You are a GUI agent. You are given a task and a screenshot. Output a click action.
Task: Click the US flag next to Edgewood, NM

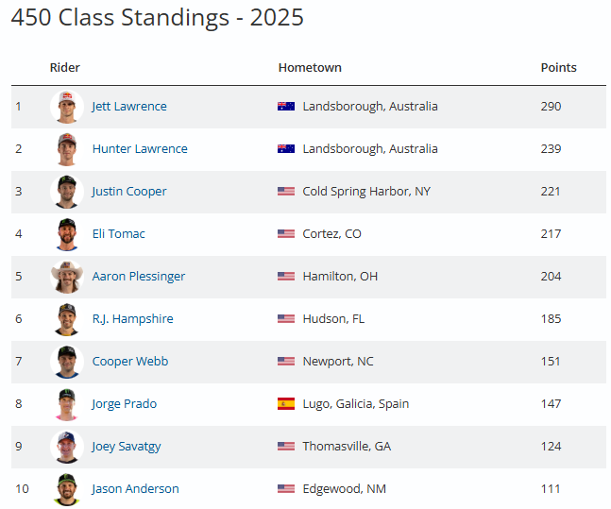point(286,489)
